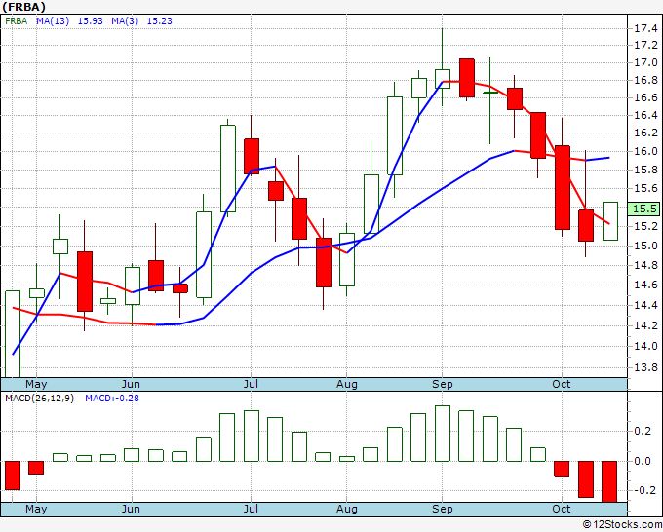Click the green FRBA legend label

pyautogui.click(x=16, y=21)
